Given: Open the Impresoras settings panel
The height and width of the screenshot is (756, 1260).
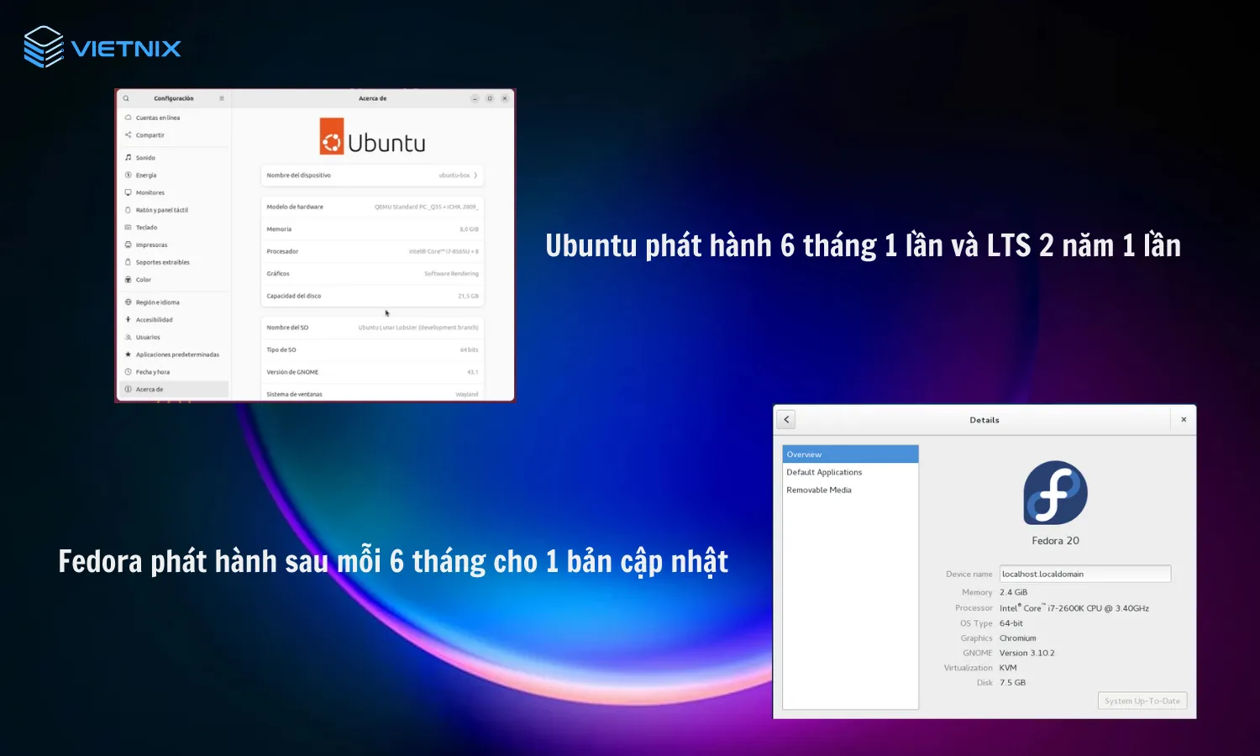Looking at the screenshot, I should [x=174, y=245].
